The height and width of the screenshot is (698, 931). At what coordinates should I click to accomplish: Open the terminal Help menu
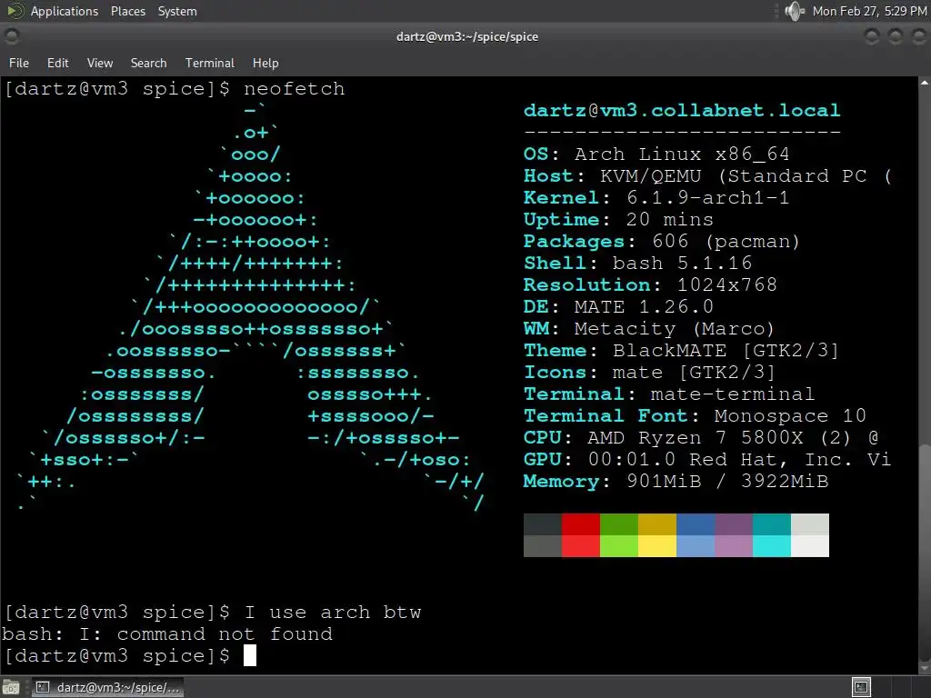point(265,63)
